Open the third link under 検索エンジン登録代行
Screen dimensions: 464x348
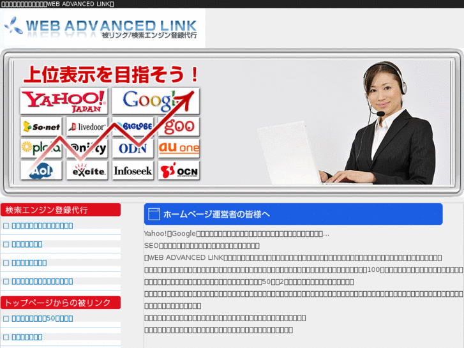(29, 262)
